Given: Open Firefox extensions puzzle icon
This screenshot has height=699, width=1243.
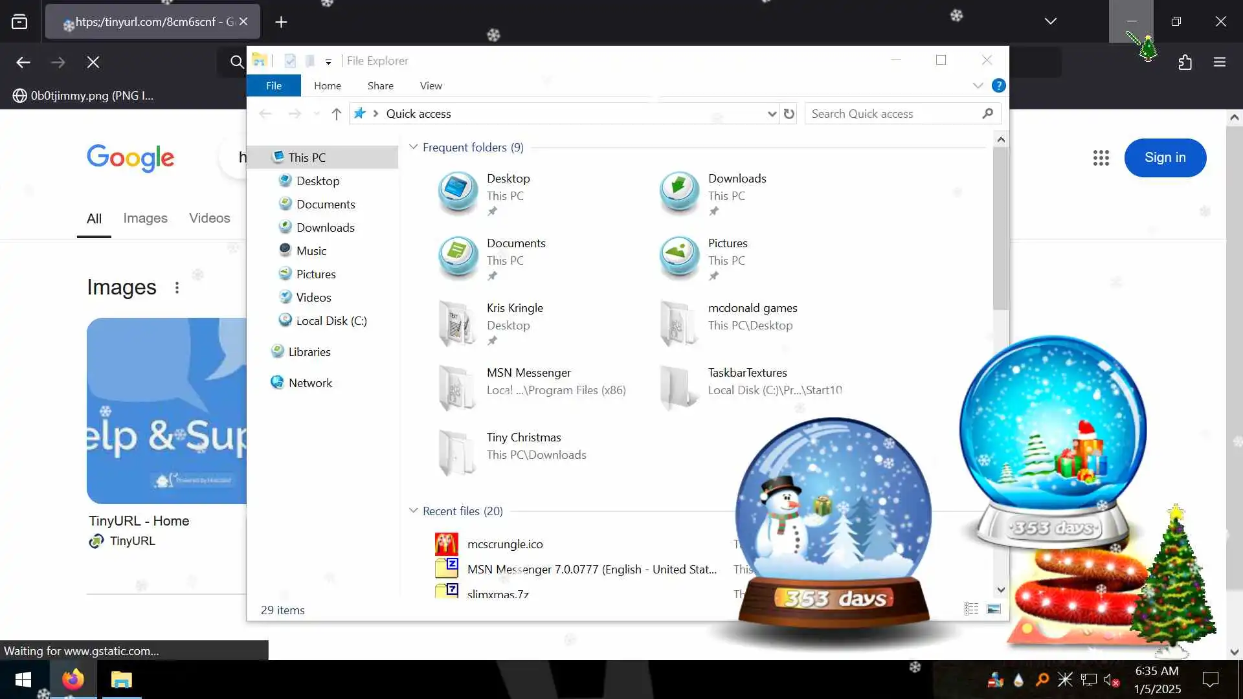Looking at the screenshot, I should coord(1185,62).
